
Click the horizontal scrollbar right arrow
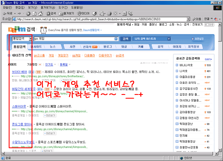(x=216, y=153)
